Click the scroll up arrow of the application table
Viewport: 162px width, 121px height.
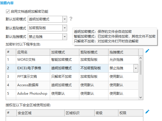pyautogui.click(x=140, y=58)
